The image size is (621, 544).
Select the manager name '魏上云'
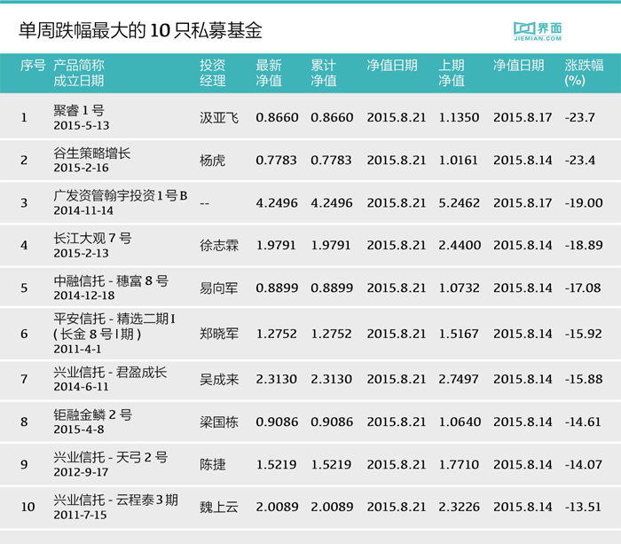point(219,508)
